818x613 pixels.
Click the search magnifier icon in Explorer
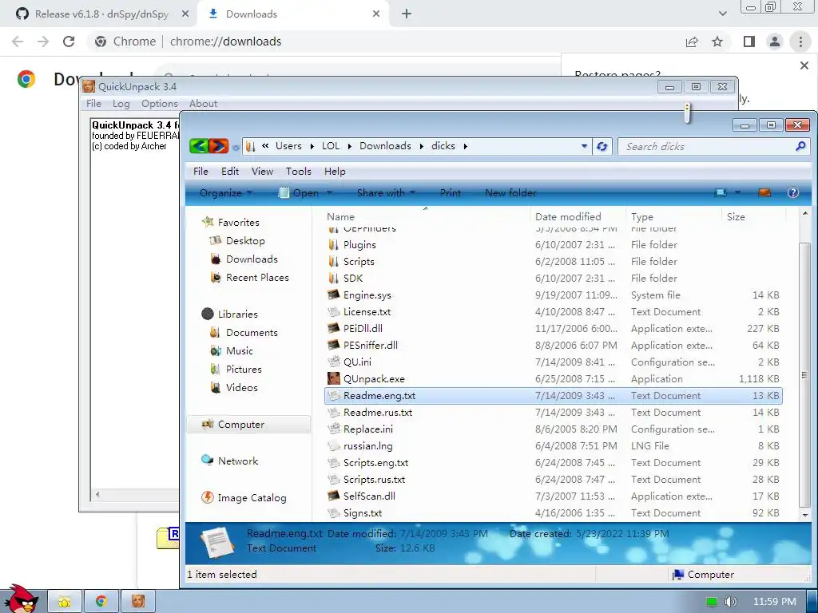[x=800, y=147]
